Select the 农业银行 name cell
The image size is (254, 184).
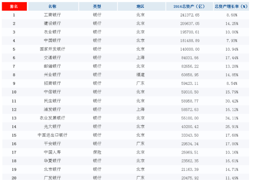52,32
